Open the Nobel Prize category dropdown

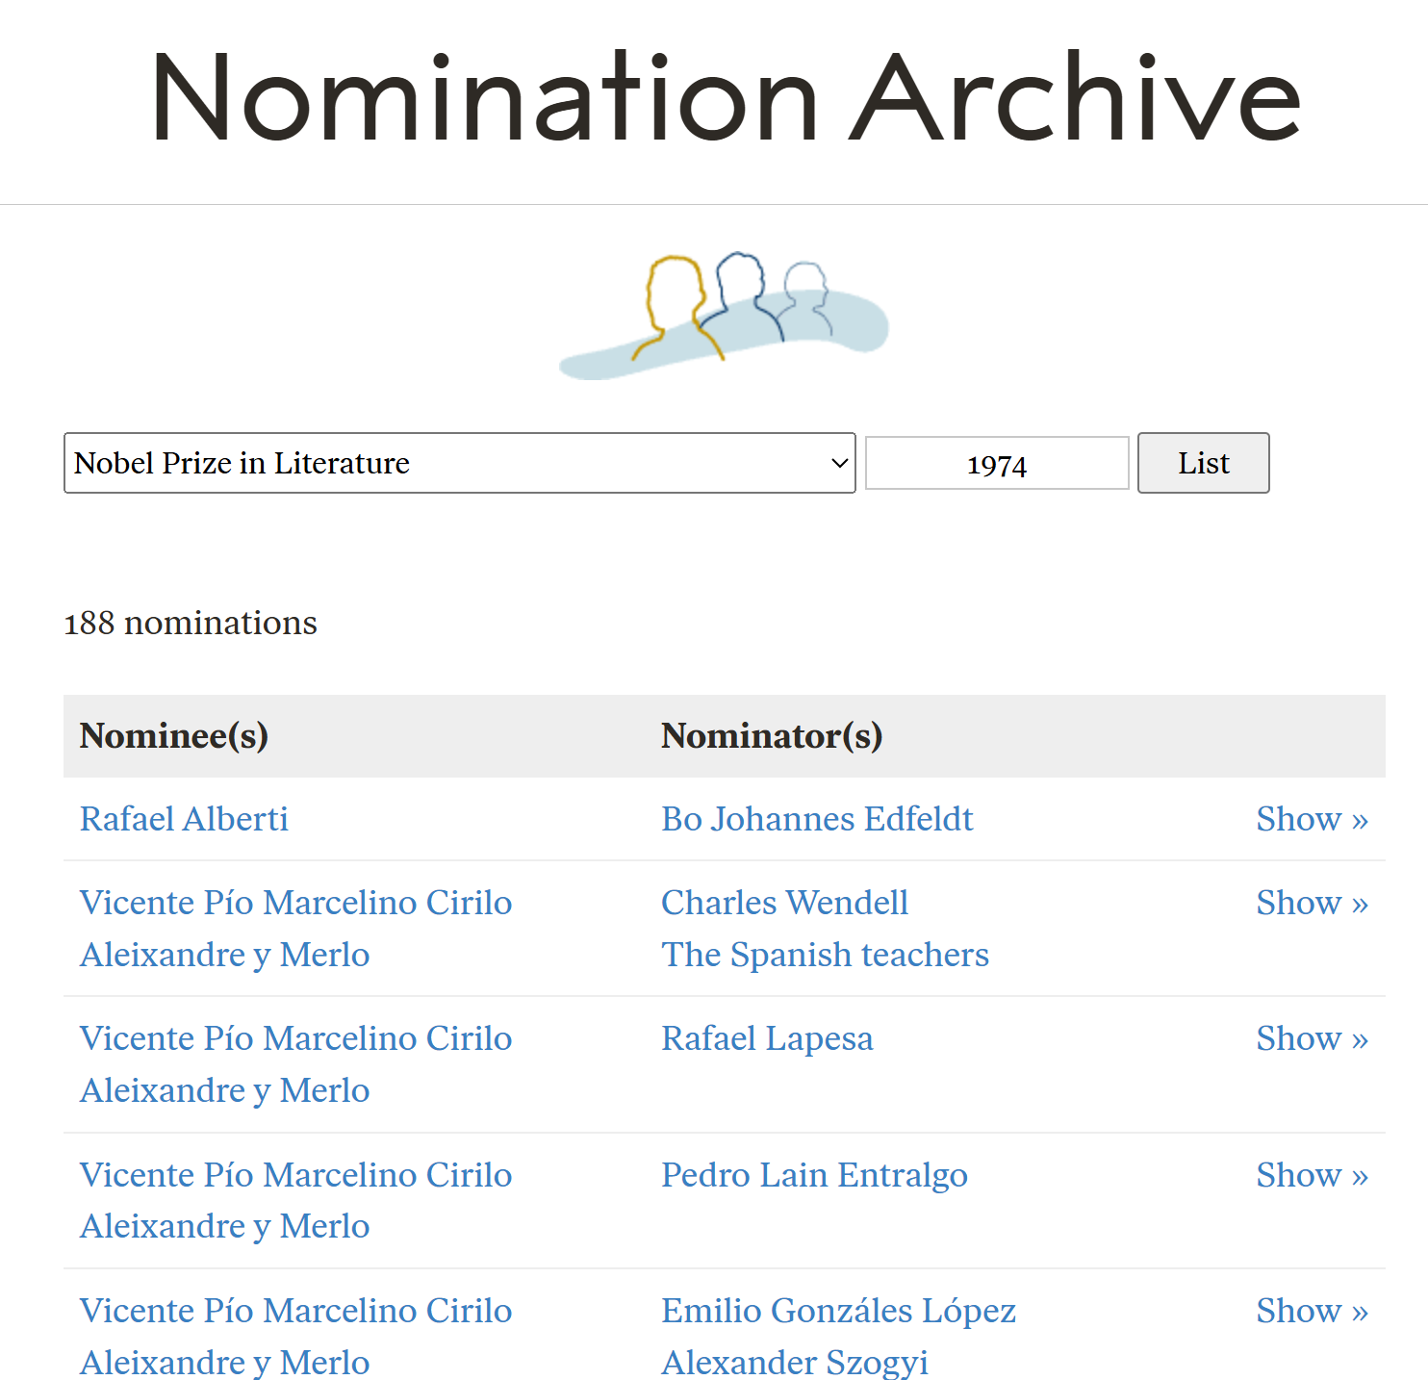[459, 463]
